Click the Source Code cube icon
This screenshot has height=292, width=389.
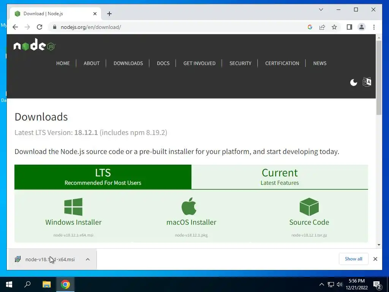309,206
